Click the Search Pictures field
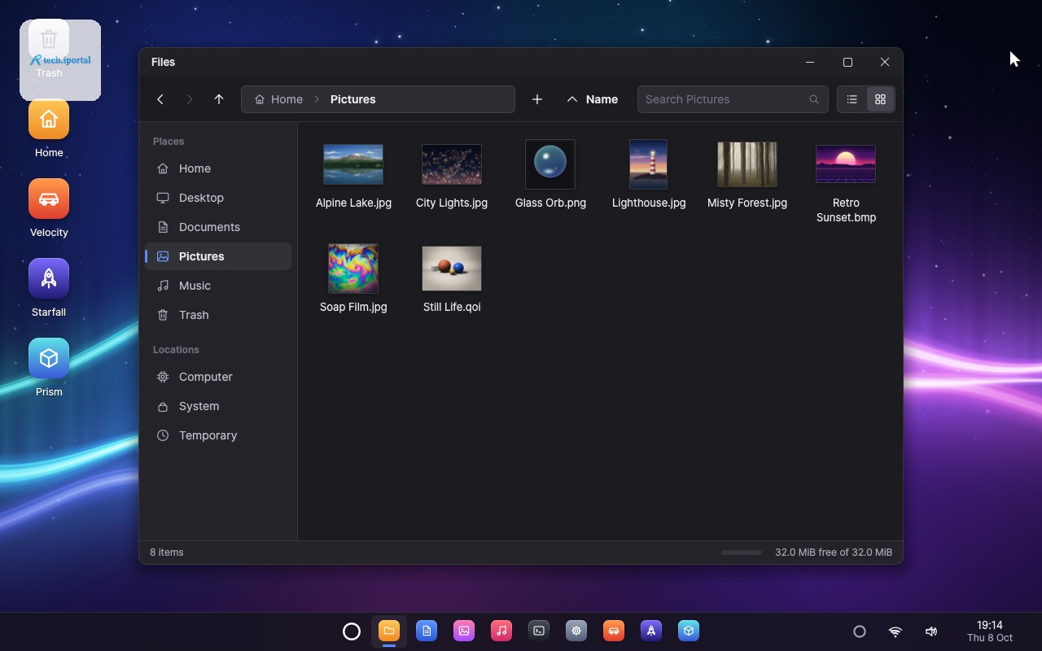This screenshot has width=1042, height=651. click(733, 99)
